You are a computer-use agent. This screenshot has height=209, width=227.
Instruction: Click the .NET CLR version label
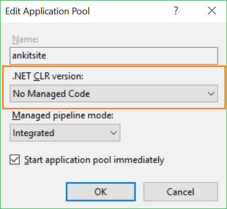[48, 76]
